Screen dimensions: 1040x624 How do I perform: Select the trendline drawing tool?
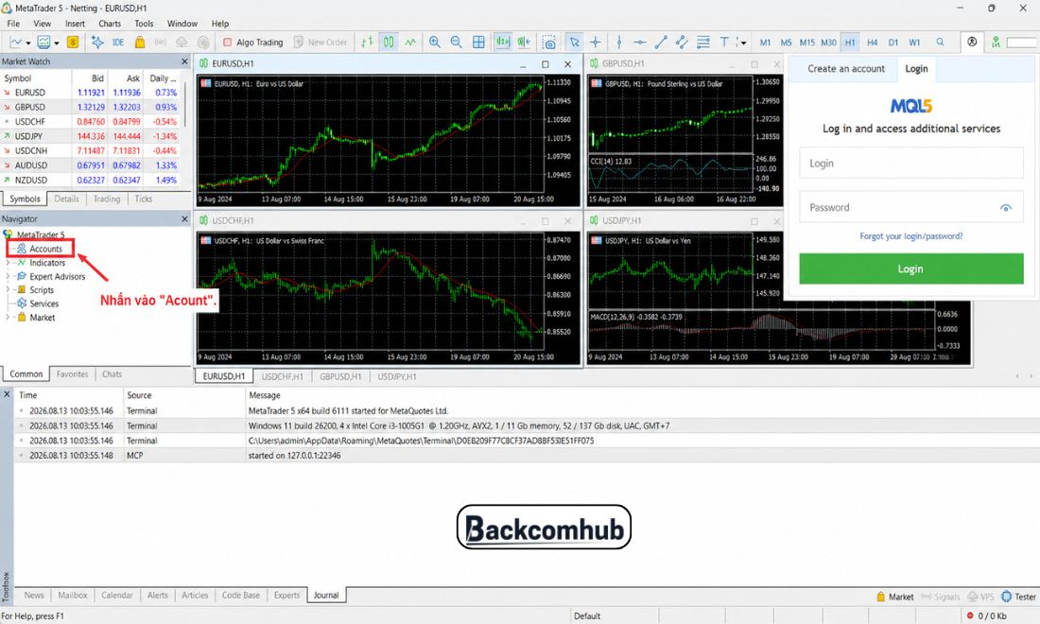pyautogui.click(x=661, y=43)
